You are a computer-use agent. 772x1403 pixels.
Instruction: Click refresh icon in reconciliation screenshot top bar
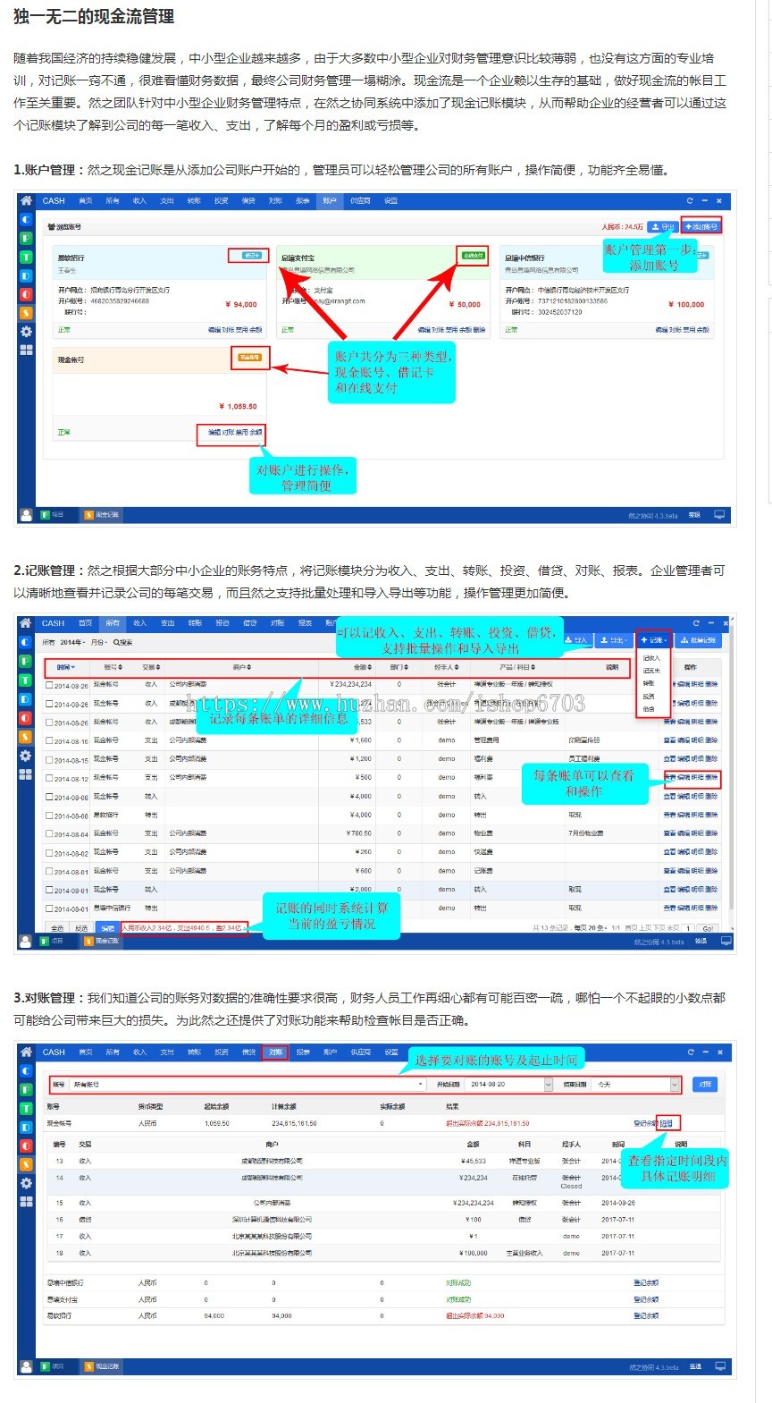(x=690, y=1052)
